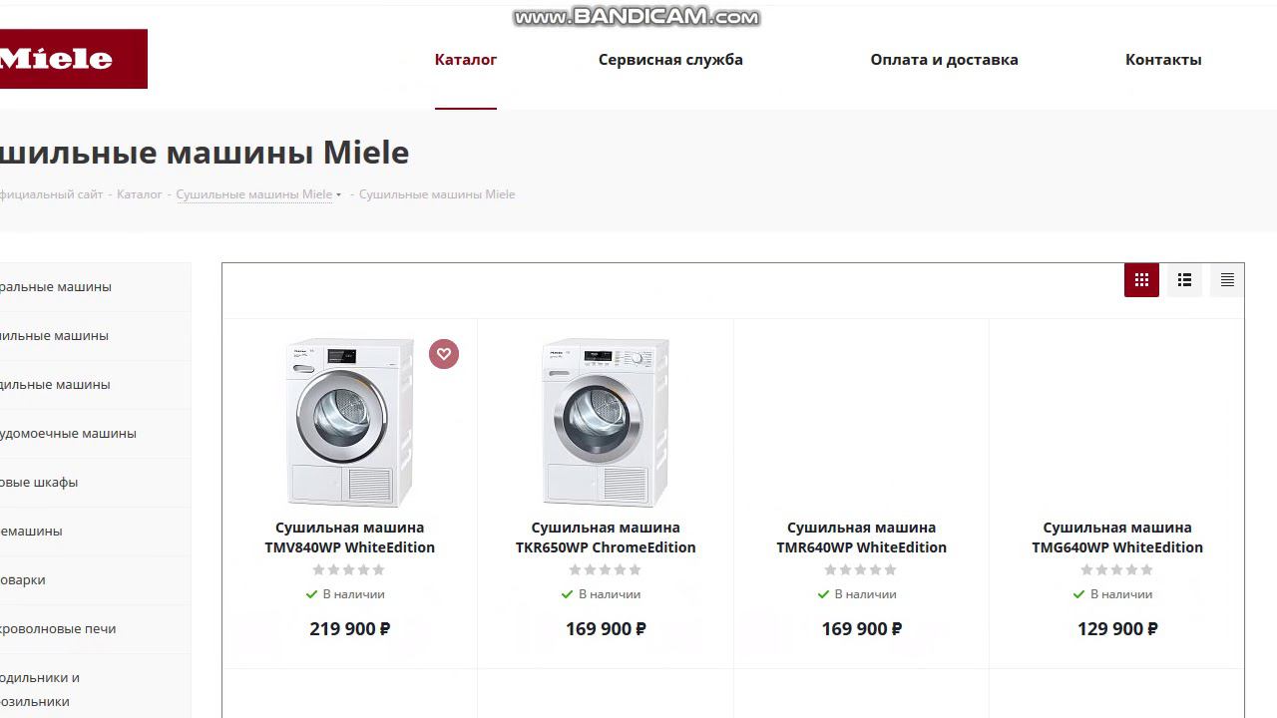Add TMV840WP dryer to favorites

444,354
